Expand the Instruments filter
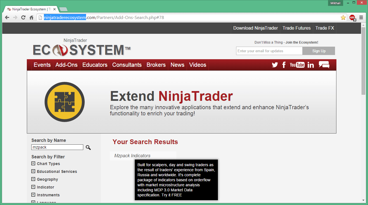The image size is (368, 205). pos(33,195)
